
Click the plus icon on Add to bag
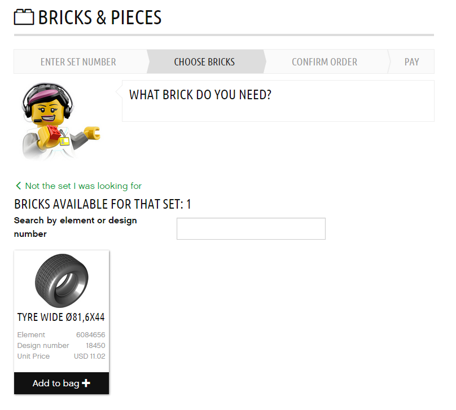pyautogui.click(x=86, y=383)
